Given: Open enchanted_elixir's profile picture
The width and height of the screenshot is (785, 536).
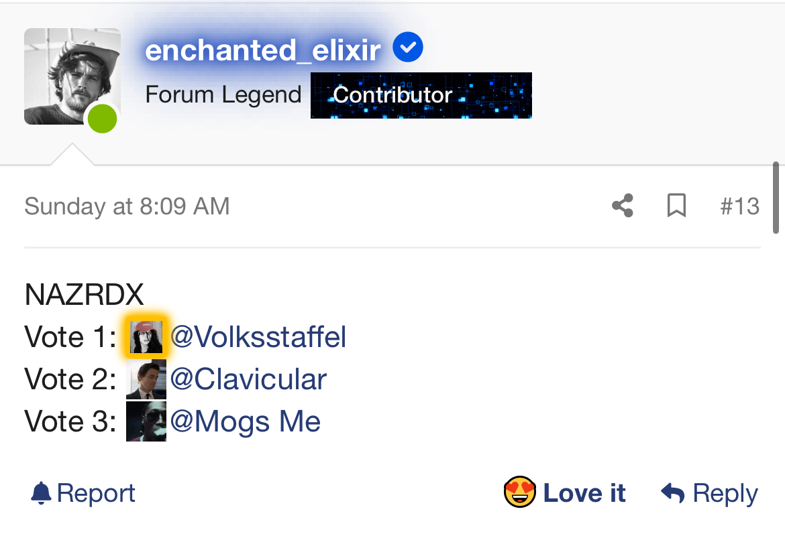Looking at the screenshot, I should click(x=72, y=76).
